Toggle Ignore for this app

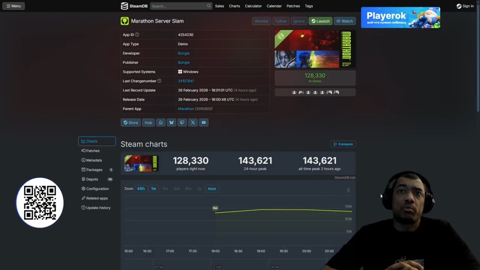point(299,21)
